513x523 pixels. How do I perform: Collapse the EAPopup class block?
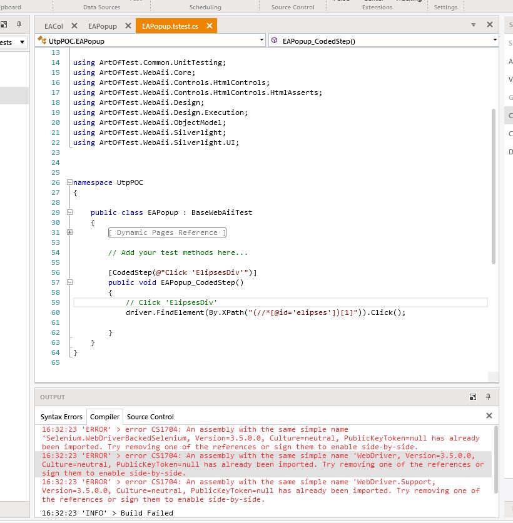click(69, 212)
